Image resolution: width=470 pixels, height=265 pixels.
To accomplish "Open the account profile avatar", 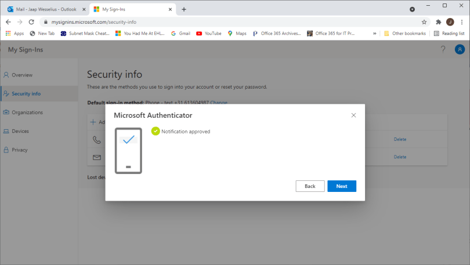I will point(460,50).
